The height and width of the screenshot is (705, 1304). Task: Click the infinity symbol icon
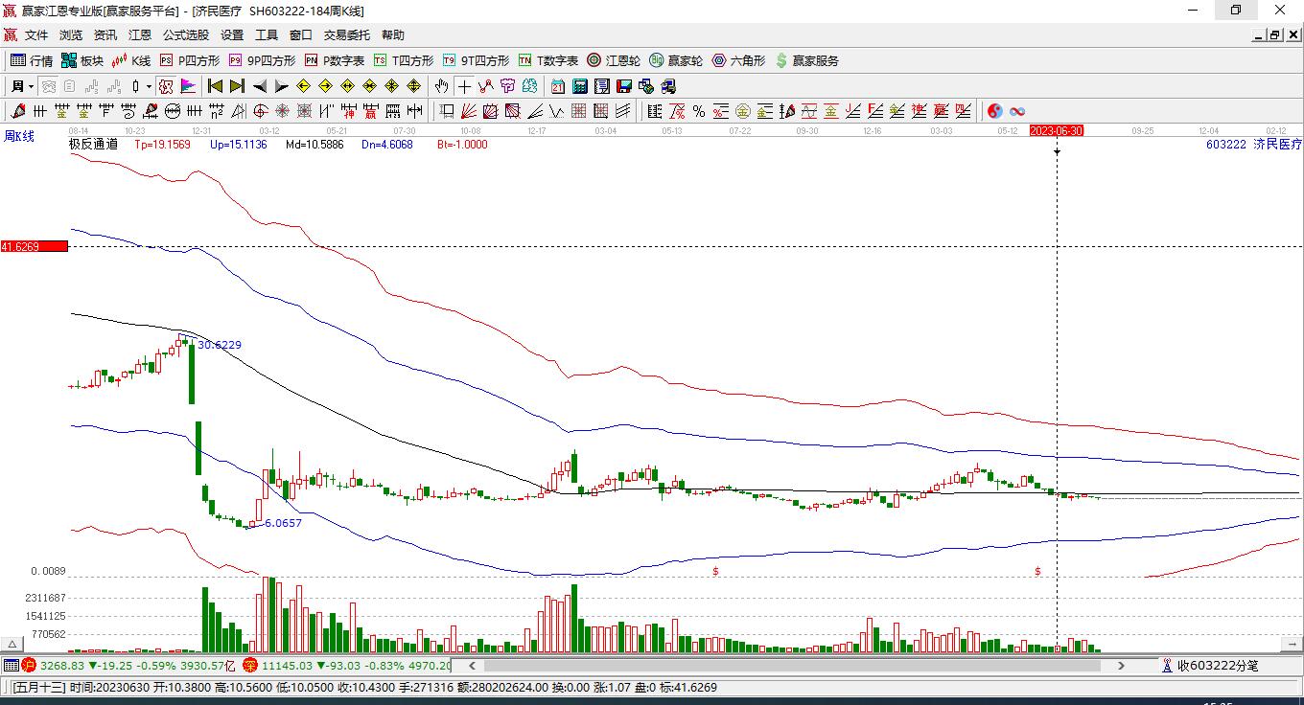(1017, 111)
